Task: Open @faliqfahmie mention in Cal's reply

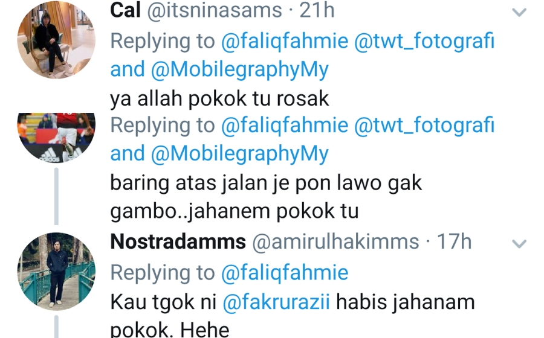Action: 285,42
